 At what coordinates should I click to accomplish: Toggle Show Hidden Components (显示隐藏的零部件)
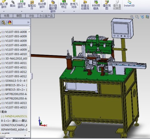pos(53,6)
